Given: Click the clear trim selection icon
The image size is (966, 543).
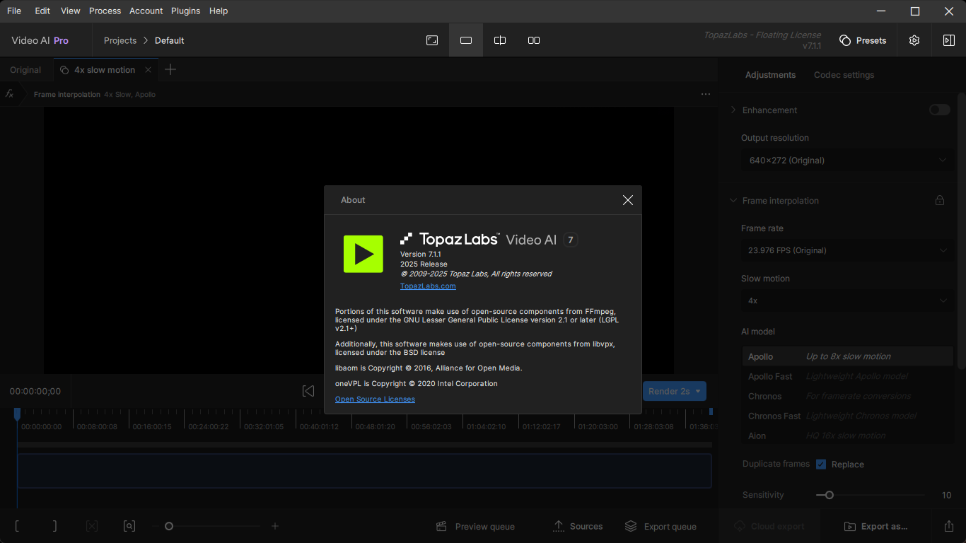Looking at the screenshot, I should [x=92, y=526].
